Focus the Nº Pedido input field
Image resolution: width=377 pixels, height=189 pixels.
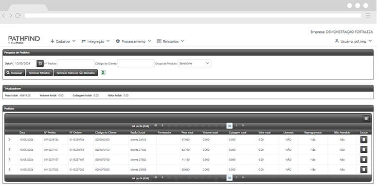tap(76, 63)
